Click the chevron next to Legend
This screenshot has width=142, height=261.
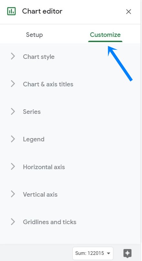point(13,139)
